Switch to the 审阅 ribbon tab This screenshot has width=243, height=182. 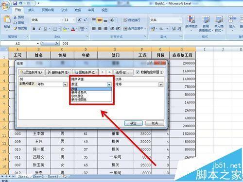click(x=91, y=10)
